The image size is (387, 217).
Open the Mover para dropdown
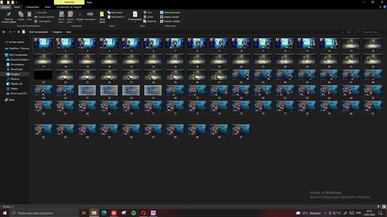coord(61,17)
